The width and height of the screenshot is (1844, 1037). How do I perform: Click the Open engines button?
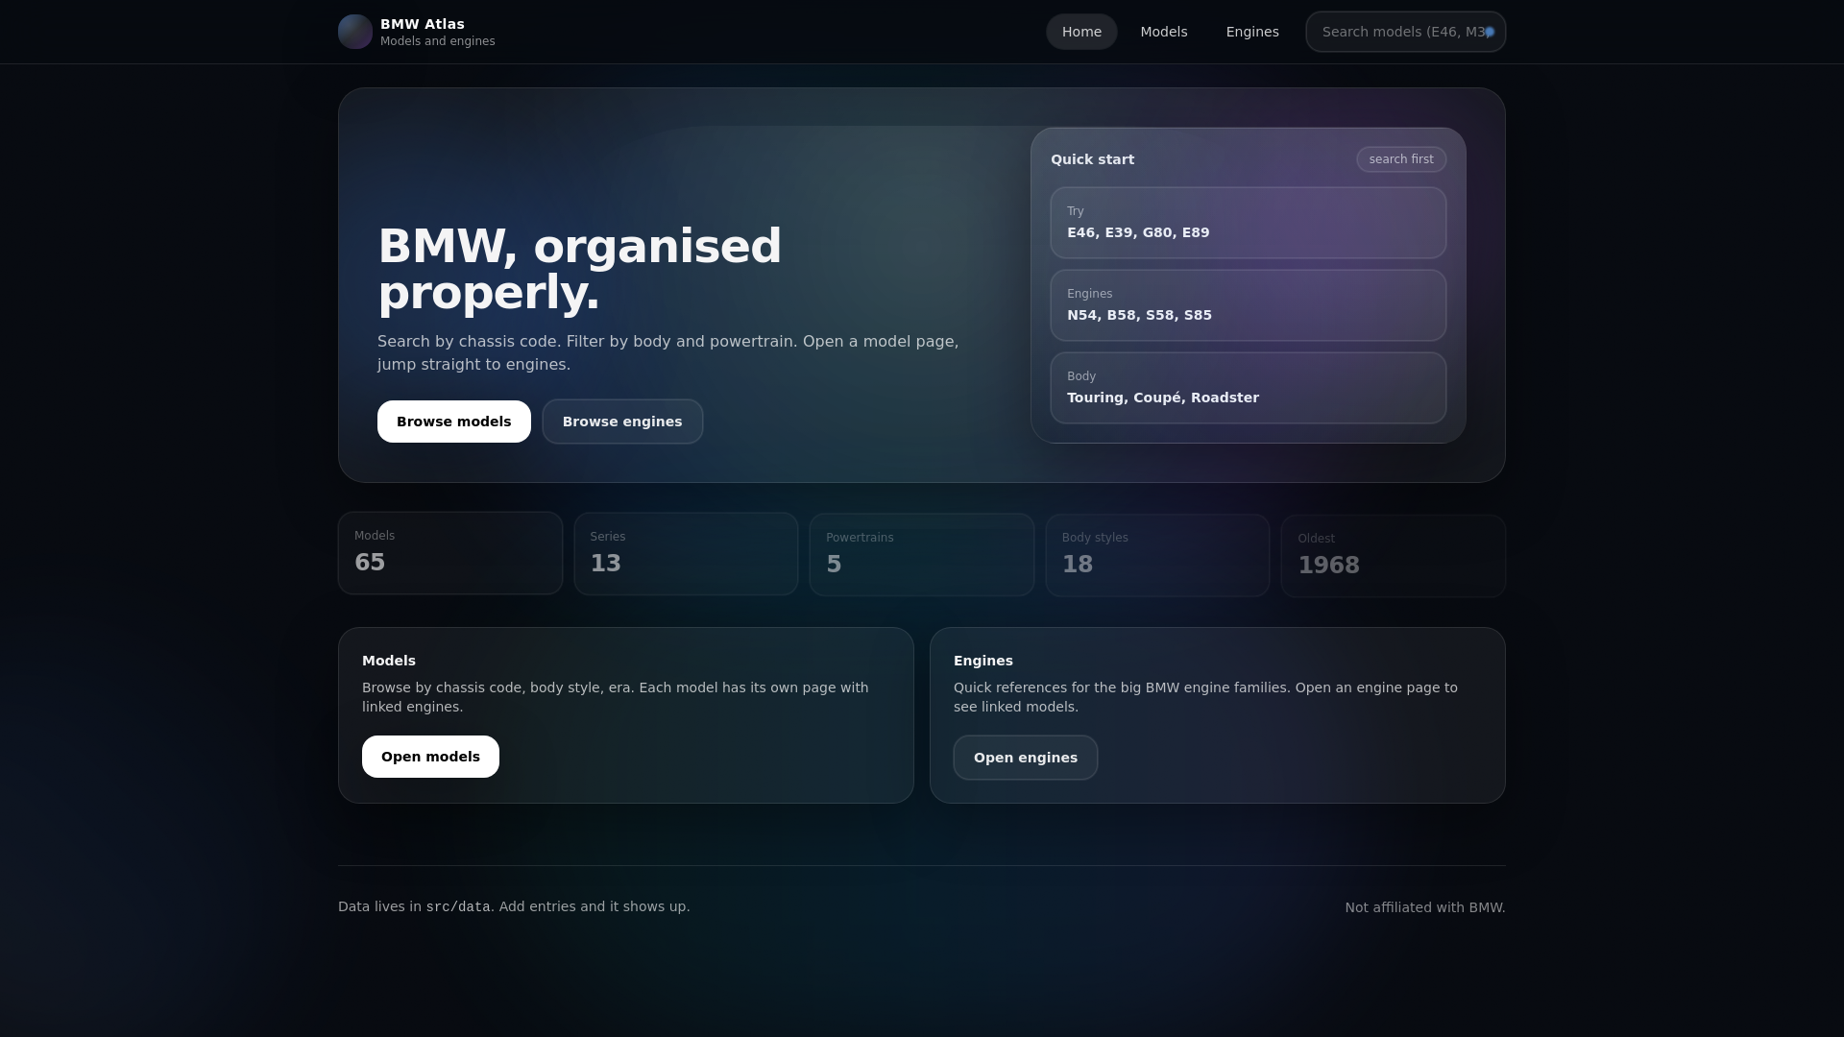(1026, 758)
